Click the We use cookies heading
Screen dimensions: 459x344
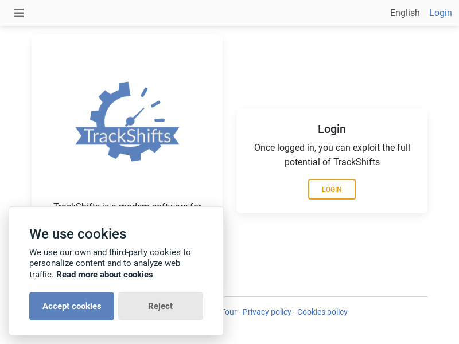pyautogui.click(x=77, y=234)
